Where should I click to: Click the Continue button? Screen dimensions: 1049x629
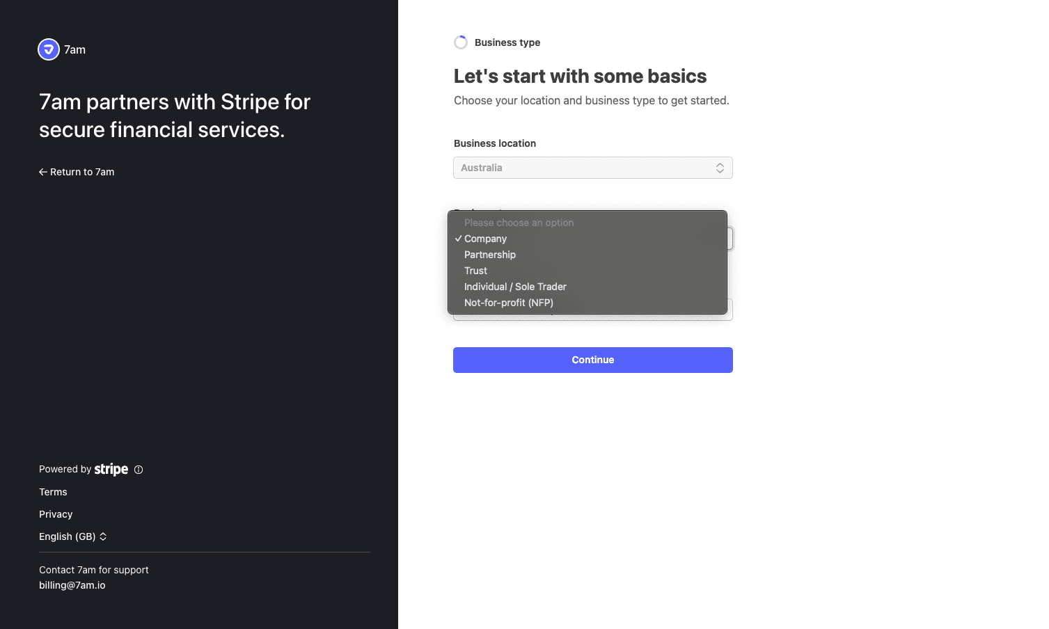592,360
